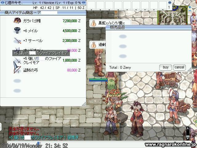
Task: Click the 2,300,000 Z price
Action: [x=71, y=40]
